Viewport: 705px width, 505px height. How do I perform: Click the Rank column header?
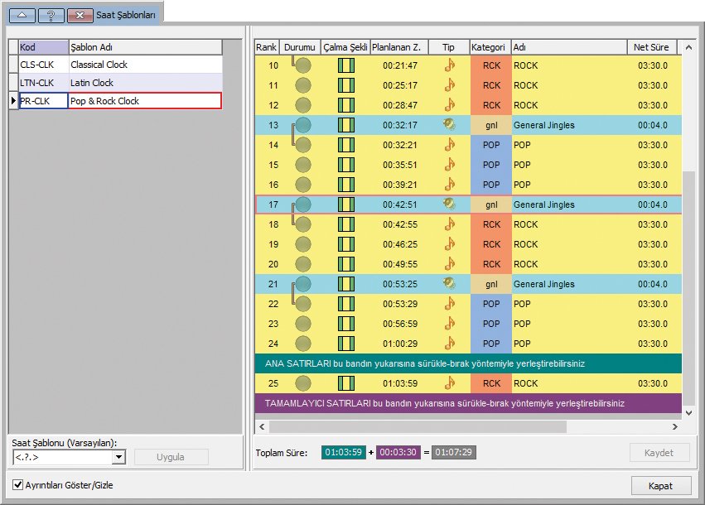tap(267, 47)
